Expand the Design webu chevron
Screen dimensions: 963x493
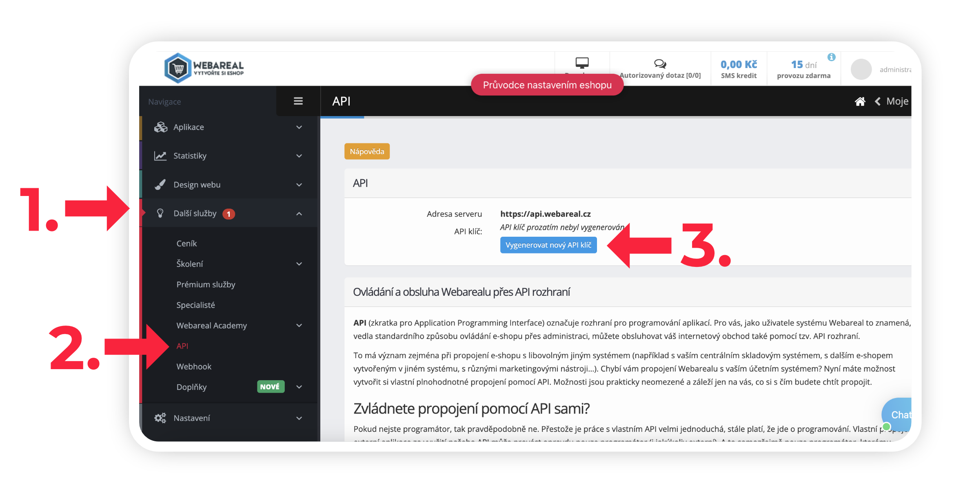point(299,185)
